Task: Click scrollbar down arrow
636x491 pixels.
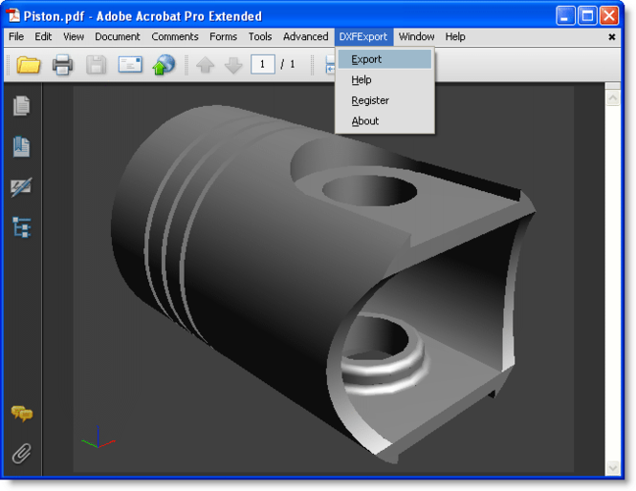Action: point(612,468)
